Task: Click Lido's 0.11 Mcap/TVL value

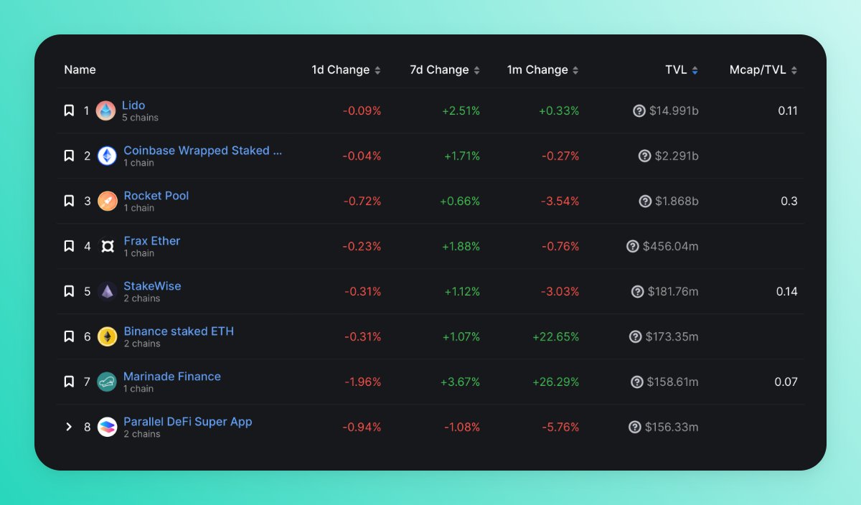Action: click(x=788, y=110)
